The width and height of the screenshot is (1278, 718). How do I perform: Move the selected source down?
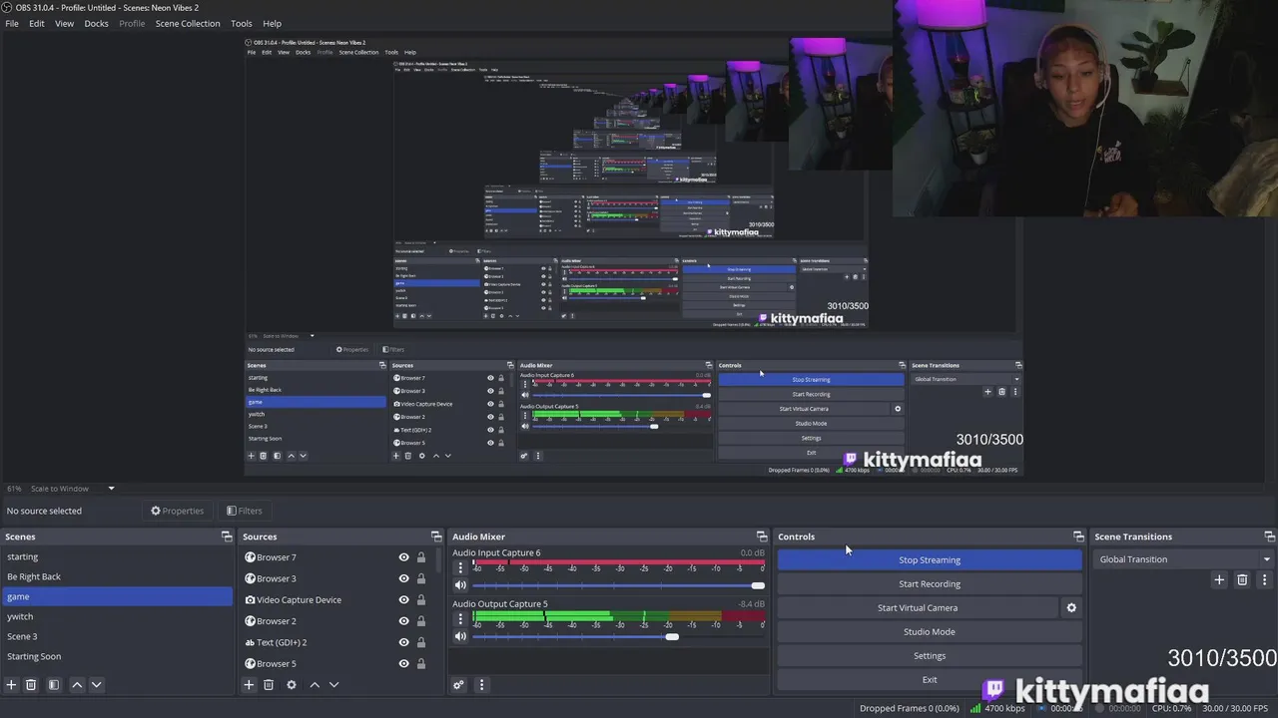click(x=333, y=685)
